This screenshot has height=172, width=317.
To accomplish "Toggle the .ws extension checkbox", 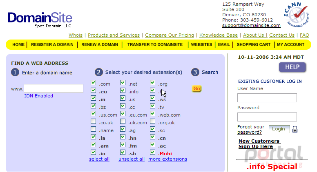I will 153,98.
